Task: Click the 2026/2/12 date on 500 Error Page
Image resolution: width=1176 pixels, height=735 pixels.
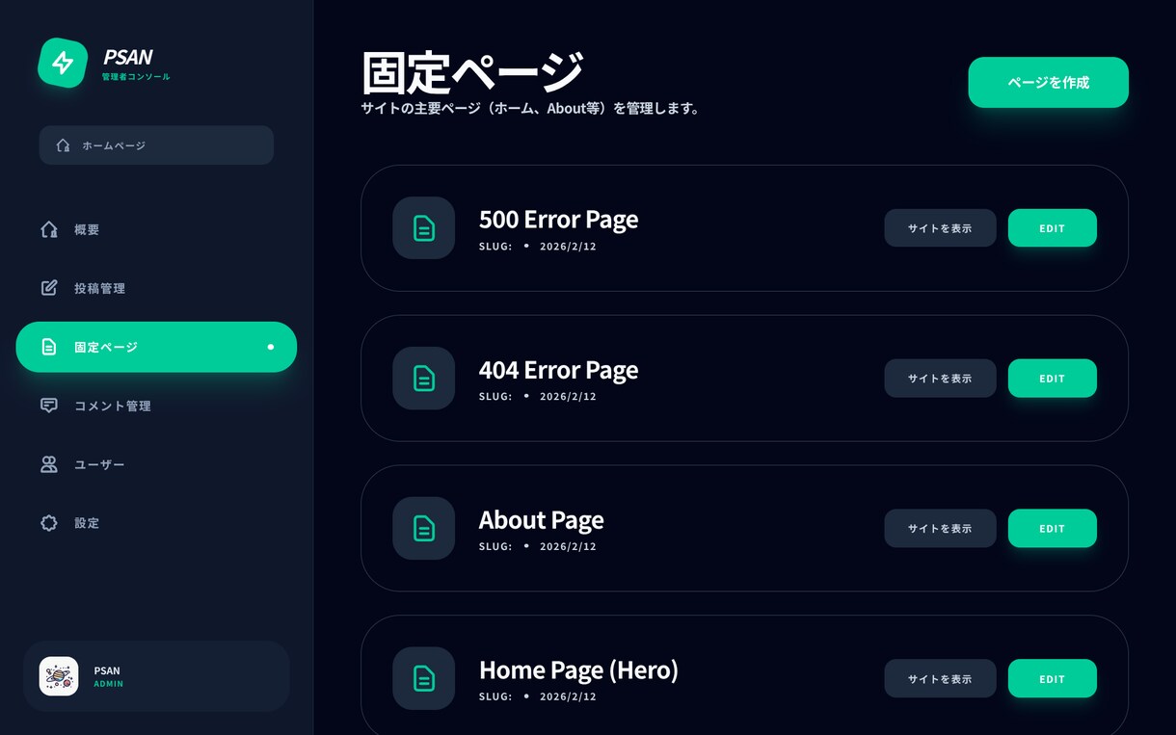Action: coord(568,247)
